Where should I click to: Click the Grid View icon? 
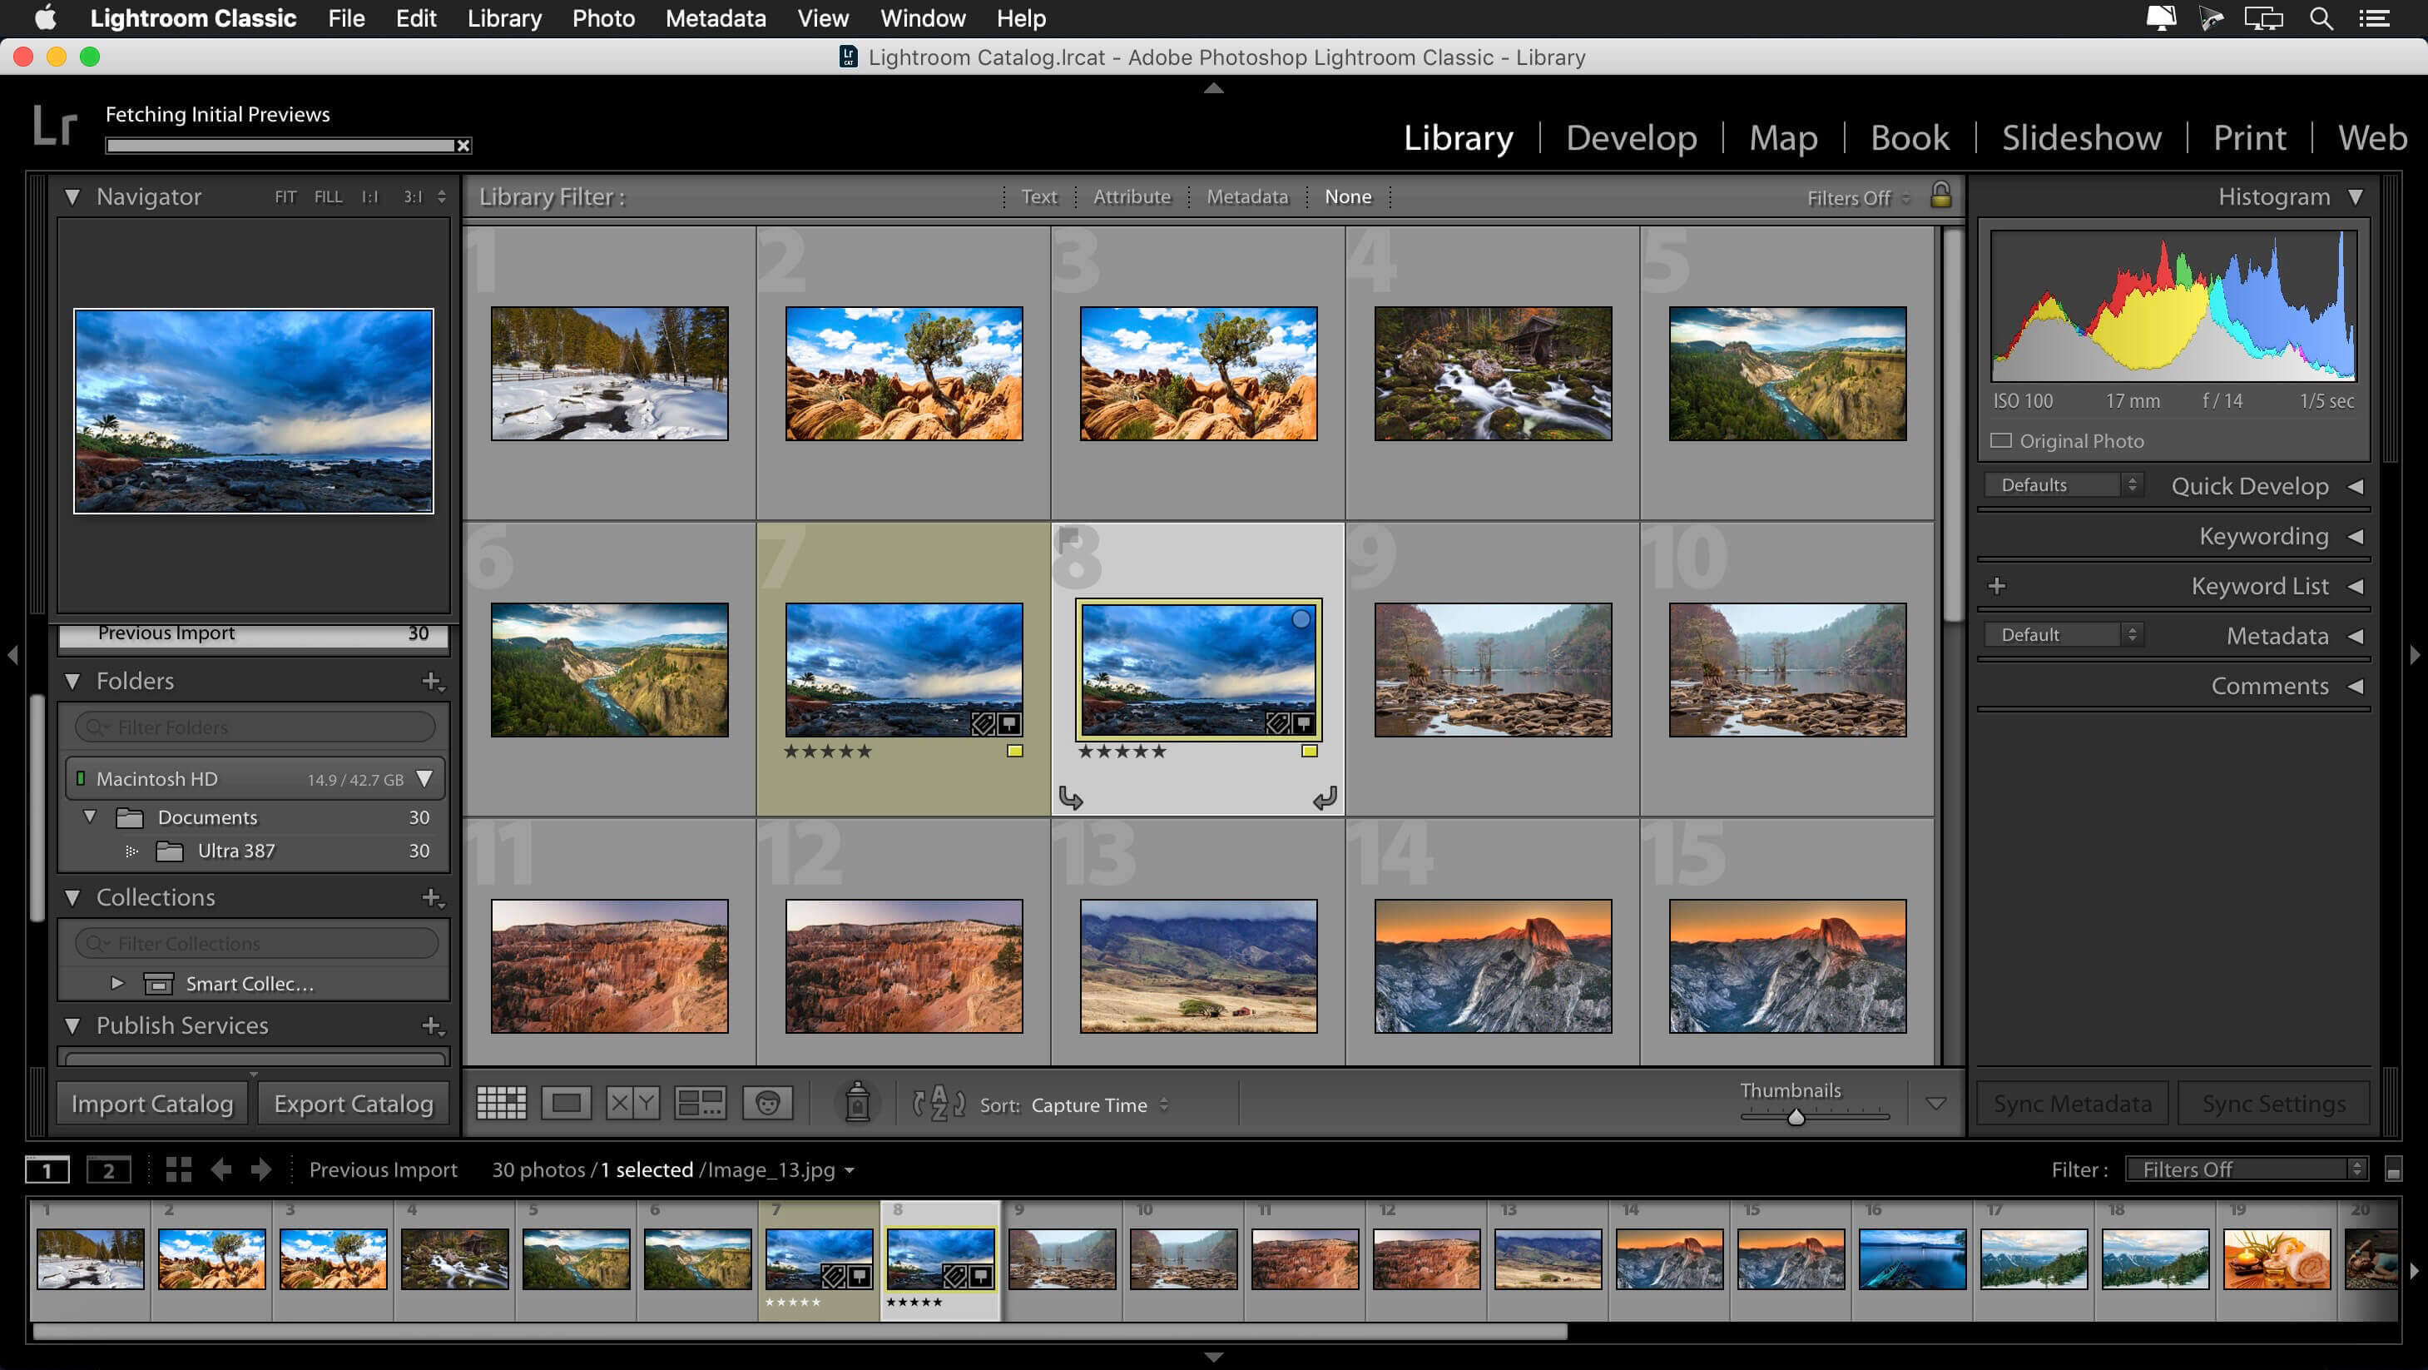point(498,1103)
